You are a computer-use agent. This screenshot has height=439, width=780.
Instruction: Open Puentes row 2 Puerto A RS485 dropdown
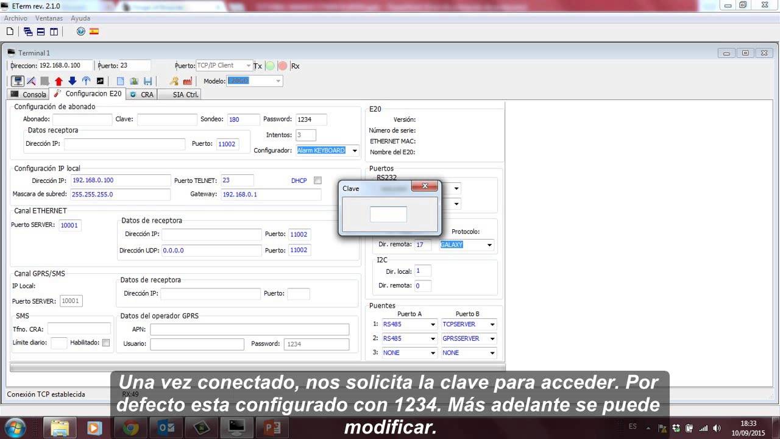[433, 338]
